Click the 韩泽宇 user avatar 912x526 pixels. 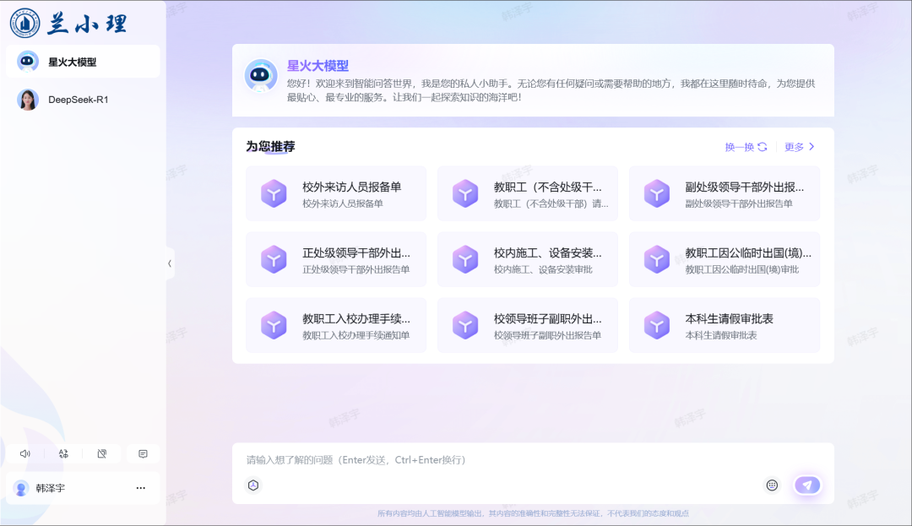click(21, 487)
